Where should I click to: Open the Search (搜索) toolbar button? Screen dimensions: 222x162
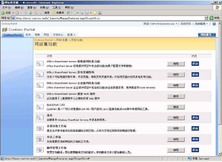[x=45, y=13]
